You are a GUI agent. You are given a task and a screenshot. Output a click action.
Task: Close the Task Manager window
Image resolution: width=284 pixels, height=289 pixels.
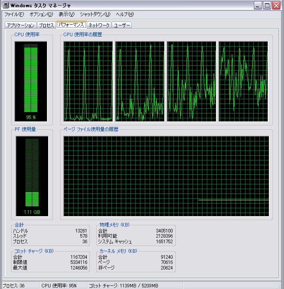[276, 5]
